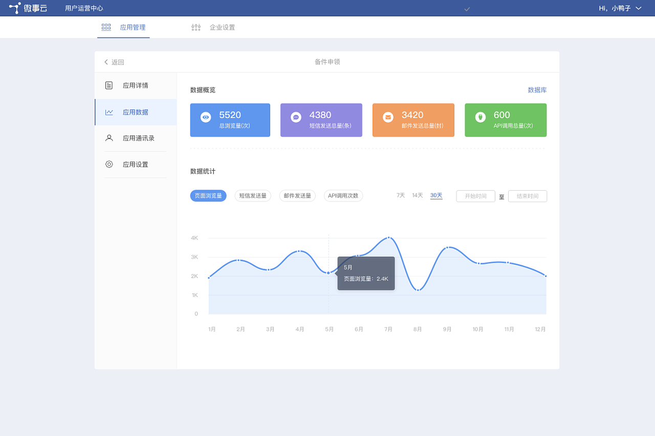Select the 7天 time range option
The width and height of the screenshot is (655, 436).
tap(400, 195)
